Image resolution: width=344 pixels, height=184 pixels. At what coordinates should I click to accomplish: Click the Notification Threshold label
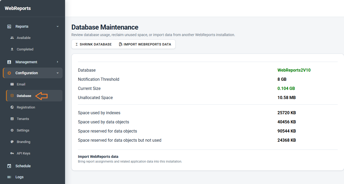[x=98, y=79]
